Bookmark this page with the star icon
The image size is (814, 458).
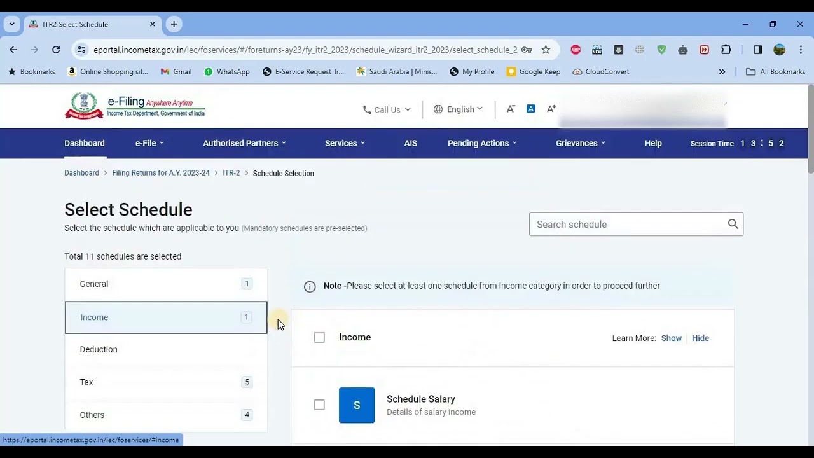(x=546, y=50)
